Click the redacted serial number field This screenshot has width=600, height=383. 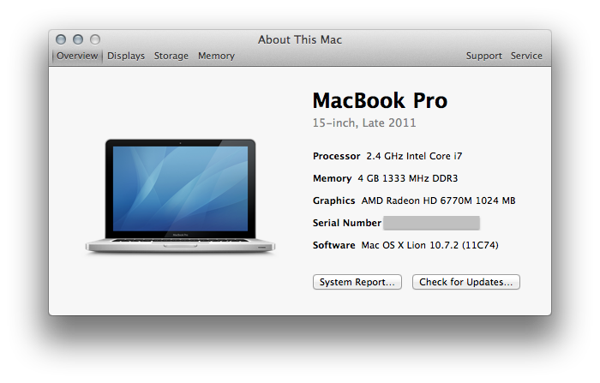432,223
